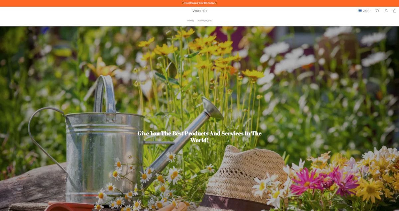Expand the currency chevron next to EUR

coord(369,11)
